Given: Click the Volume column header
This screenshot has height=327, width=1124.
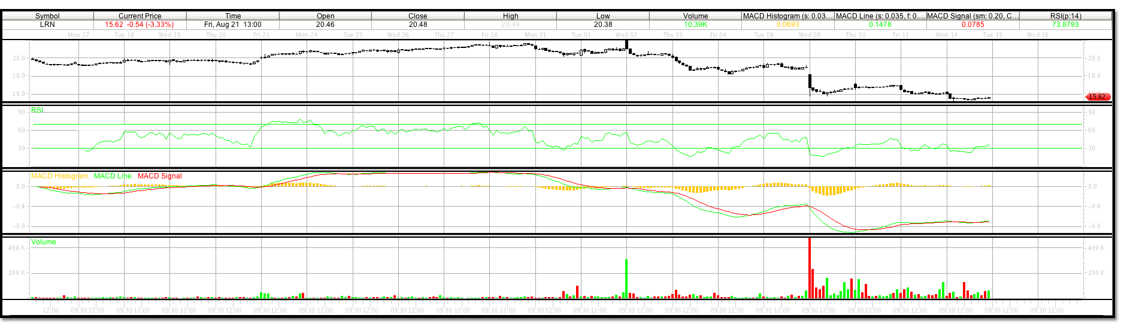Looking at the screenshot, I should [695, 16].
